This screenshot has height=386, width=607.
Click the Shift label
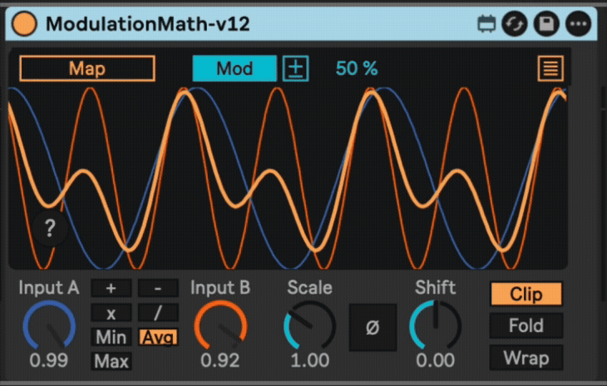(435, 288)
